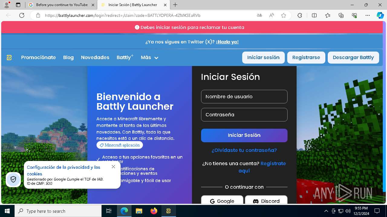
Task: Open Battly app on the taskbar
Action: [x=168, y=211]
